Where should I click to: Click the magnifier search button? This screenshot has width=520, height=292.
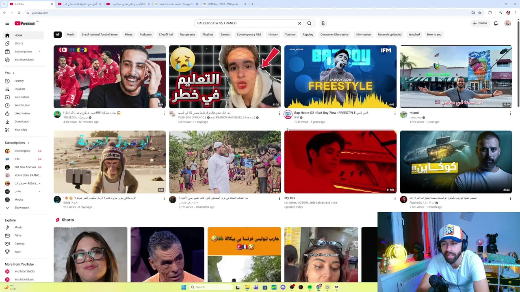309,23
